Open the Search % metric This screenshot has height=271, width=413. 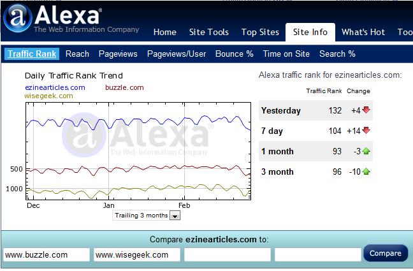click(x=337, y=54)
